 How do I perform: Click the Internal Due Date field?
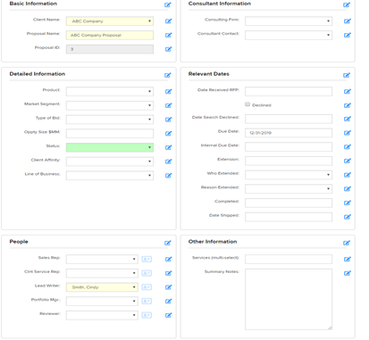click(289, 146)
